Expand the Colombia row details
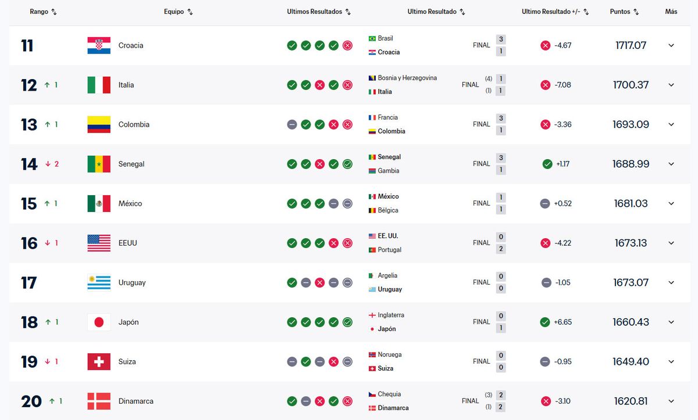 pyautogui.click(x=671, y=124)
